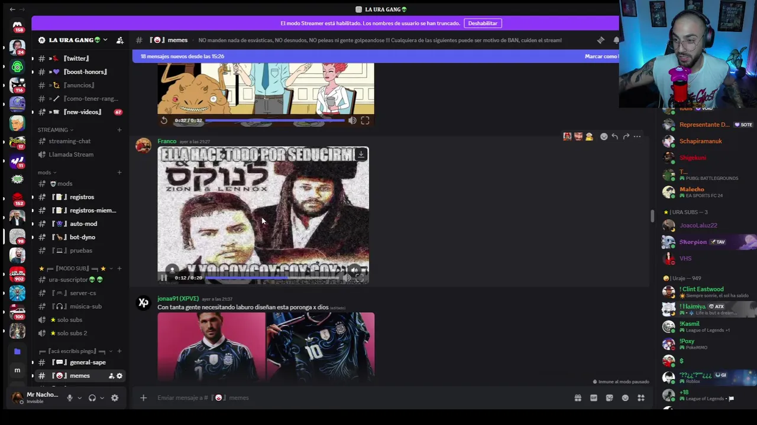Mute the cartoon video volume

[352, 120]
